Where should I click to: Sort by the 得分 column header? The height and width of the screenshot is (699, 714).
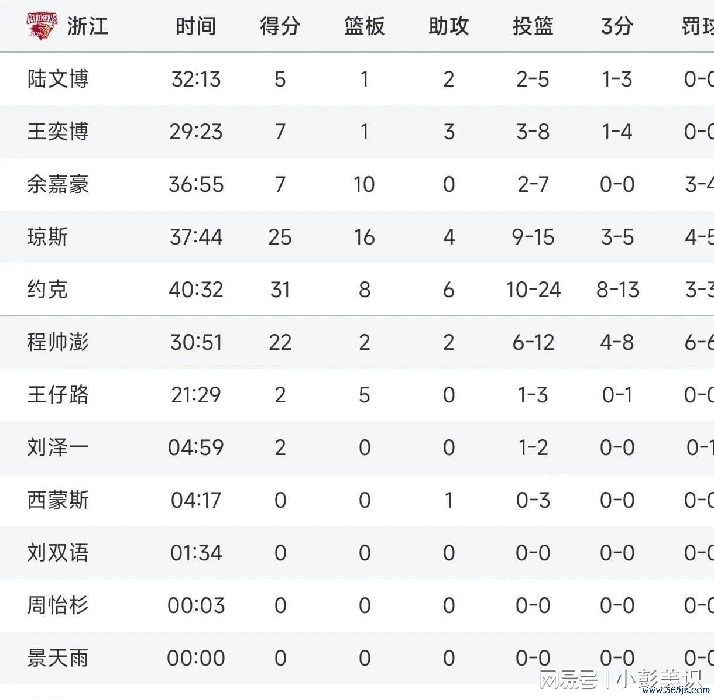pyautogui.click(x=280, y=26)
